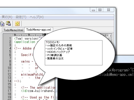Maximize the editor window
The image size is (134, 100).
pos(100,10)
